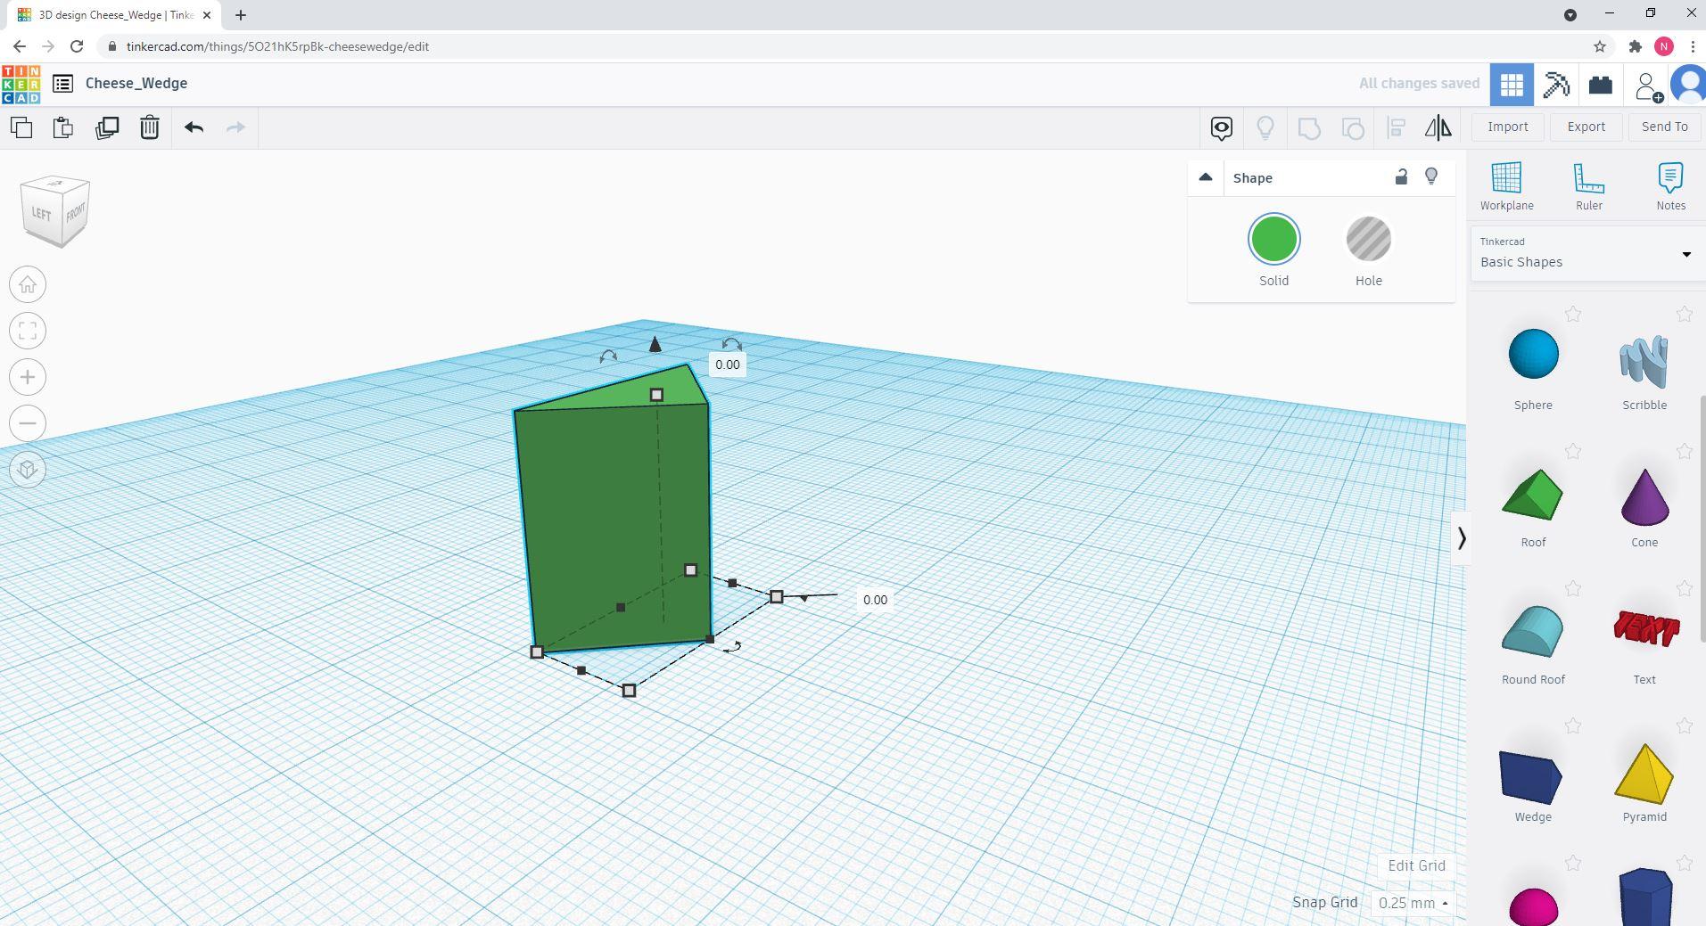1706x926 pixels.
Task: Select the Ruler tool
Action: pyautogui.click(x=1589, y=185)
